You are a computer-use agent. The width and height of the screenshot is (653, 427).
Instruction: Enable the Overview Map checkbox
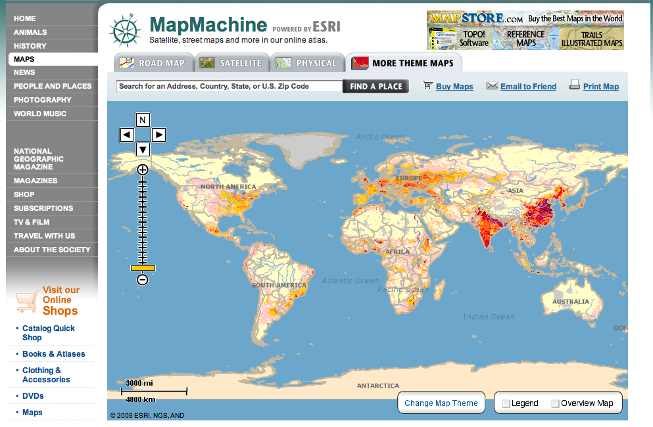tap(555, 403)
